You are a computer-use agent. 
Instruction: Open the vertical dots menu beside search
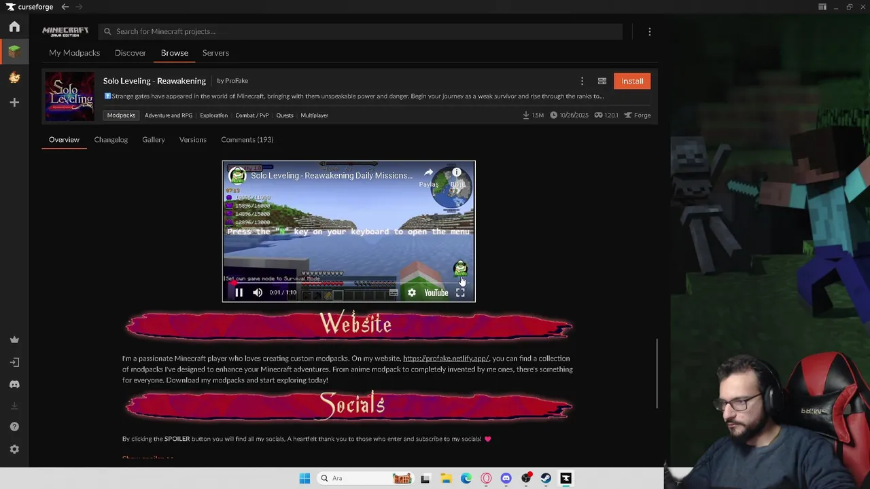650,32
